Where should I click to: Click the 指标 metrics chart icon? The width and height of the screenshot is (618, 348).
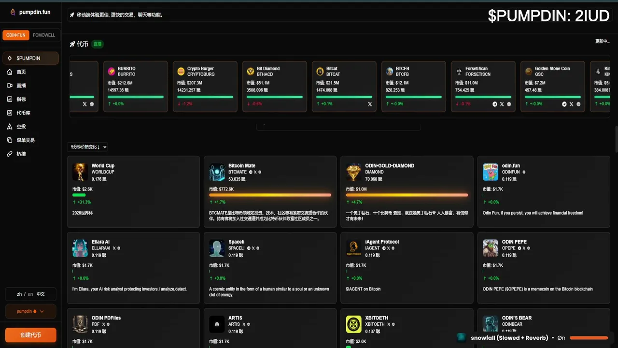pyautogui.click(x=10, y=99)
